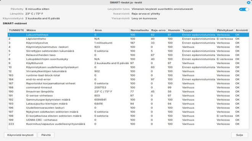Select the Raportoidut korjaamattomat virheet row
252x141 pixels.
tap(128, 83)
